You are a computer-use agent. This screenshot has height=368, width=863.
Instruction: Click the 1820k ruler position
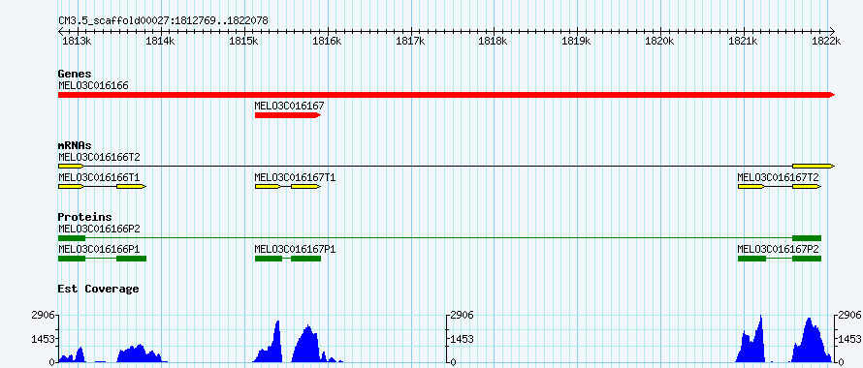click(x=660, y=42)
